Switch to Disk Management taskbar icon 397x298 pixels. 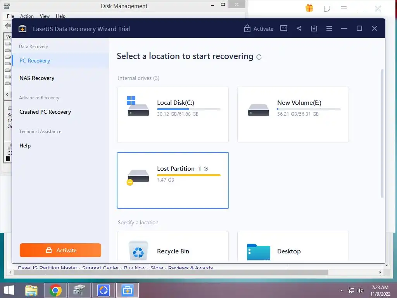(79, 290)
